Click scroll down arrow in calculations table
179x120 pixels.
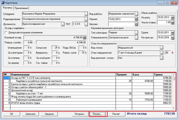pos(174,108)
